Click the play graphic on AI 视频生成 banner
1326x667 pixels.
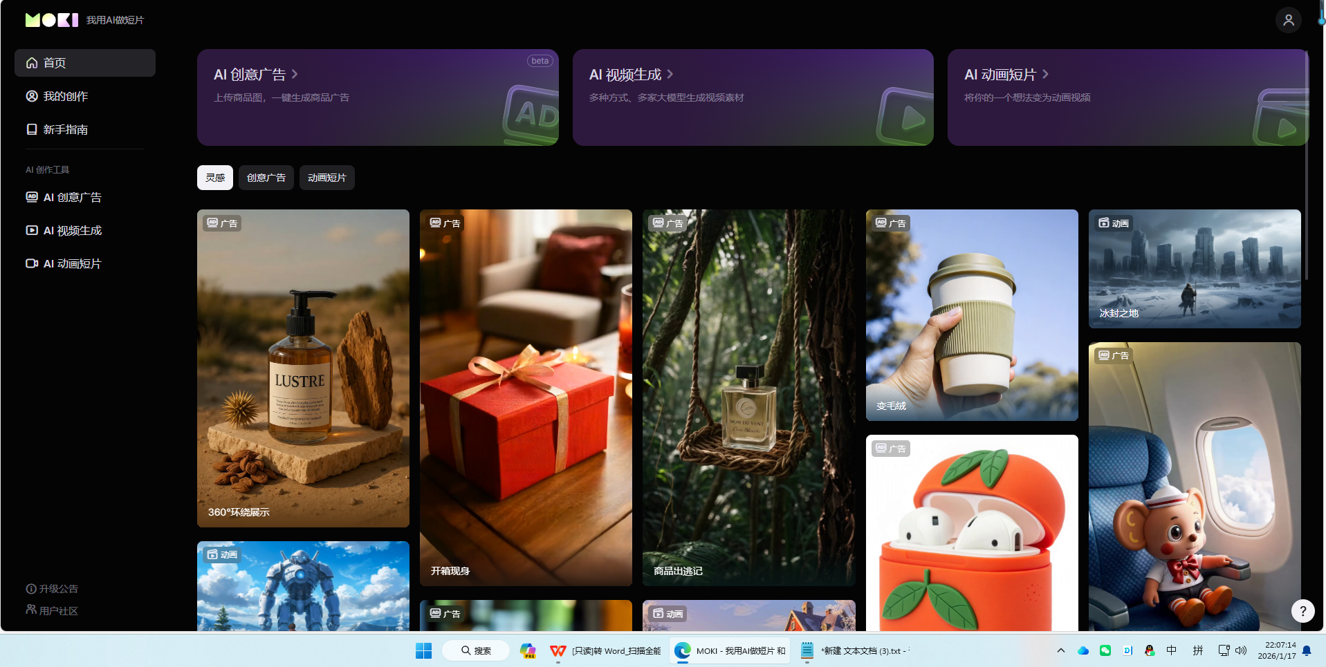pos(905,116)
